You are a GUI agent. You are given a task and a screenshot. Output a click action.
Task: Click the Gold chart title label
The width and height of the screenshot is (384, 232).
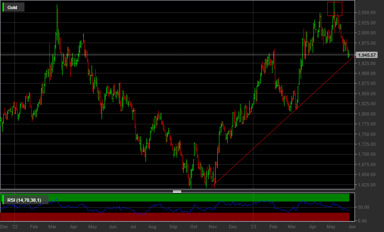coord(12,7)
